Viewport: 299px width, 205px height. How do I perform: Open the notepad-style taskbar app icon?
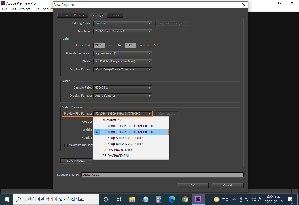[145, 199]
